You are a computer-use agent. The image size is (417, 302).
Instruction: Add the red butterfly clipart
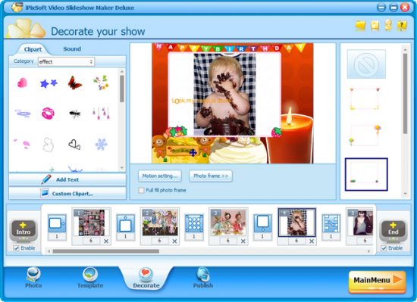pyautogui.click(x=74, y=83)
